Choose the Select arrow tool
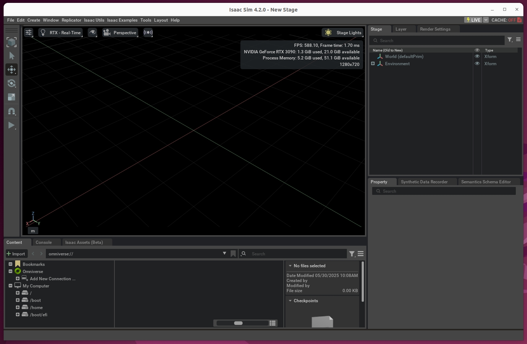 pyautogui.click(x=12, y=56)
